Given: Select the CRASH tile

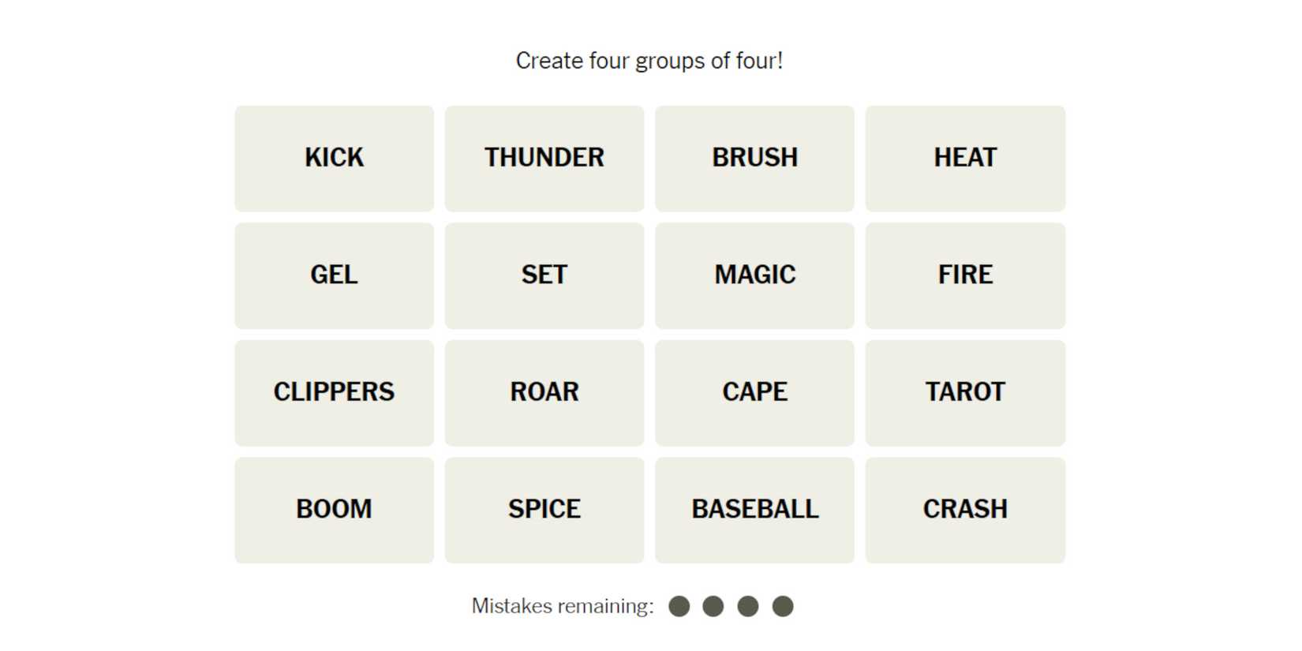Looking at the screenshot, I should 965,510.
